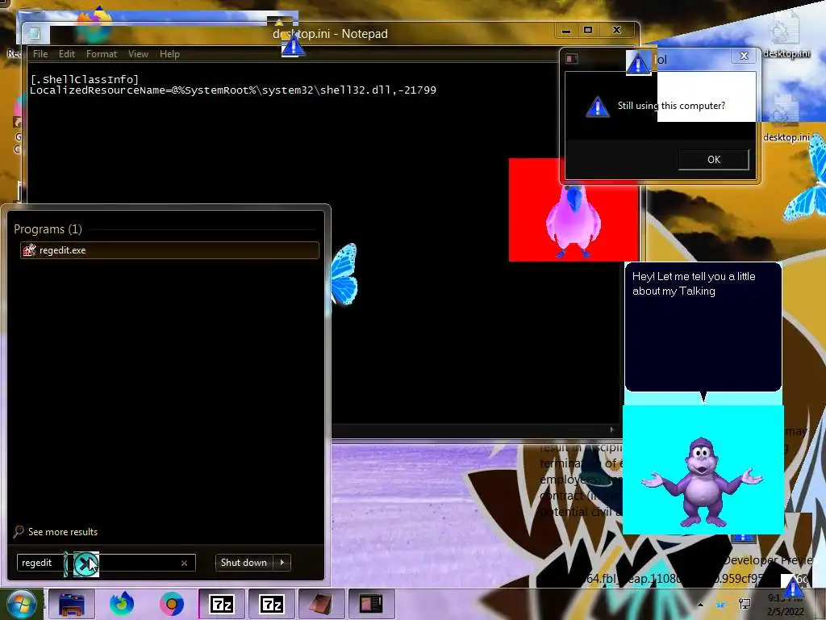Viewport: 826px width, 620px height.
Task: Open the View menu in Notepad
Action: [138, 54]
